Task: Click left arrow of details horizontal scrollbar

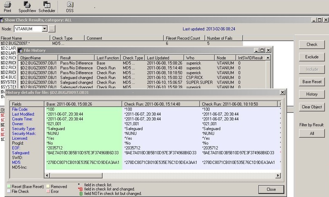Action: tap(47, 175)
